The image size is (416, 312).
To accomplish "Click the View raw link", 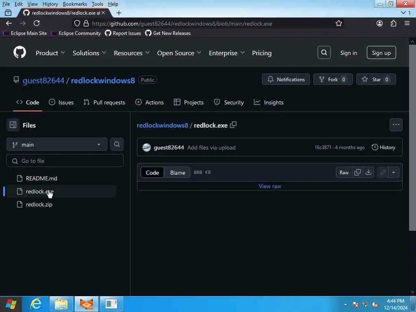I will pos(270,186).
